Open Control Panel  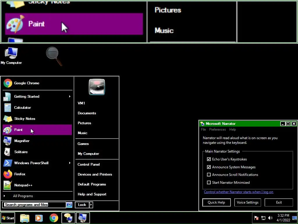88,164
